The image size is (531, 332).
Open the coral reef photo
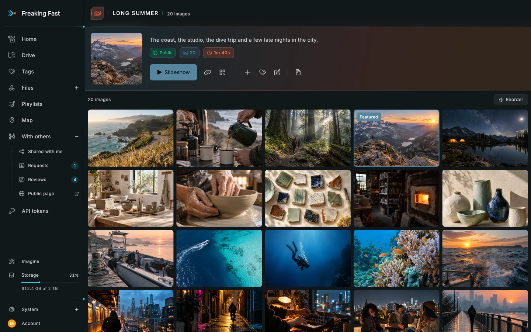coord(396,258)
